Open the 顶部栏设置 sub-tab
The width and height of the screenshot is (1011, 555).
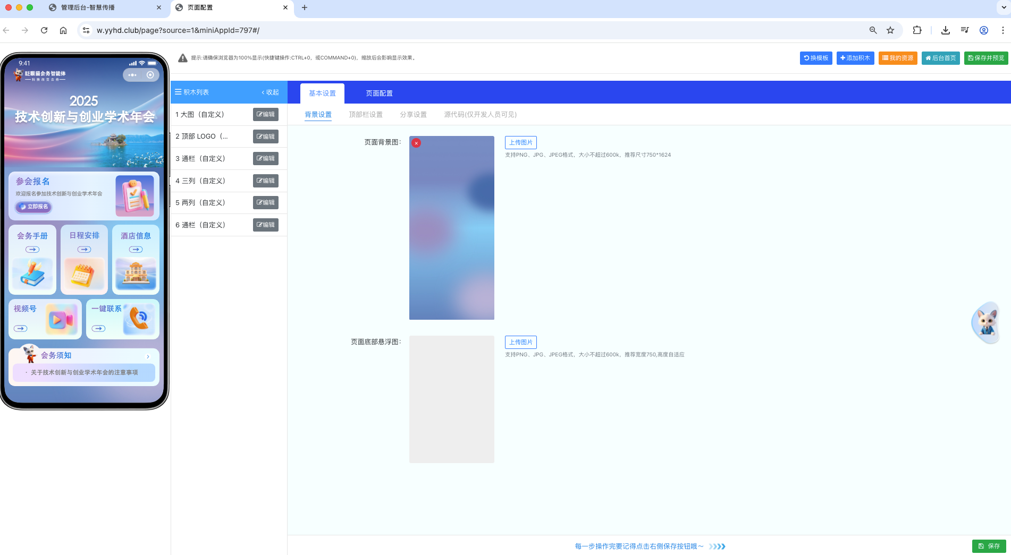[366, 115]
